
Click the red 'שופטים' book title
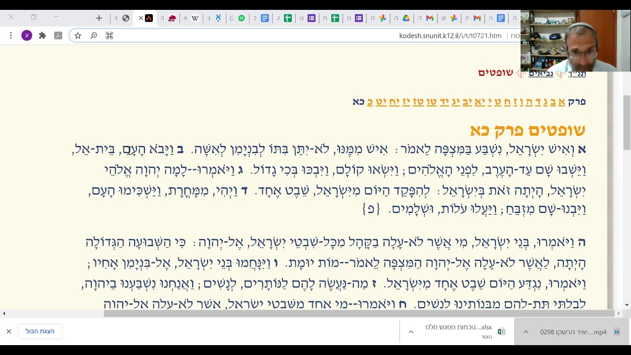[495, 73]
